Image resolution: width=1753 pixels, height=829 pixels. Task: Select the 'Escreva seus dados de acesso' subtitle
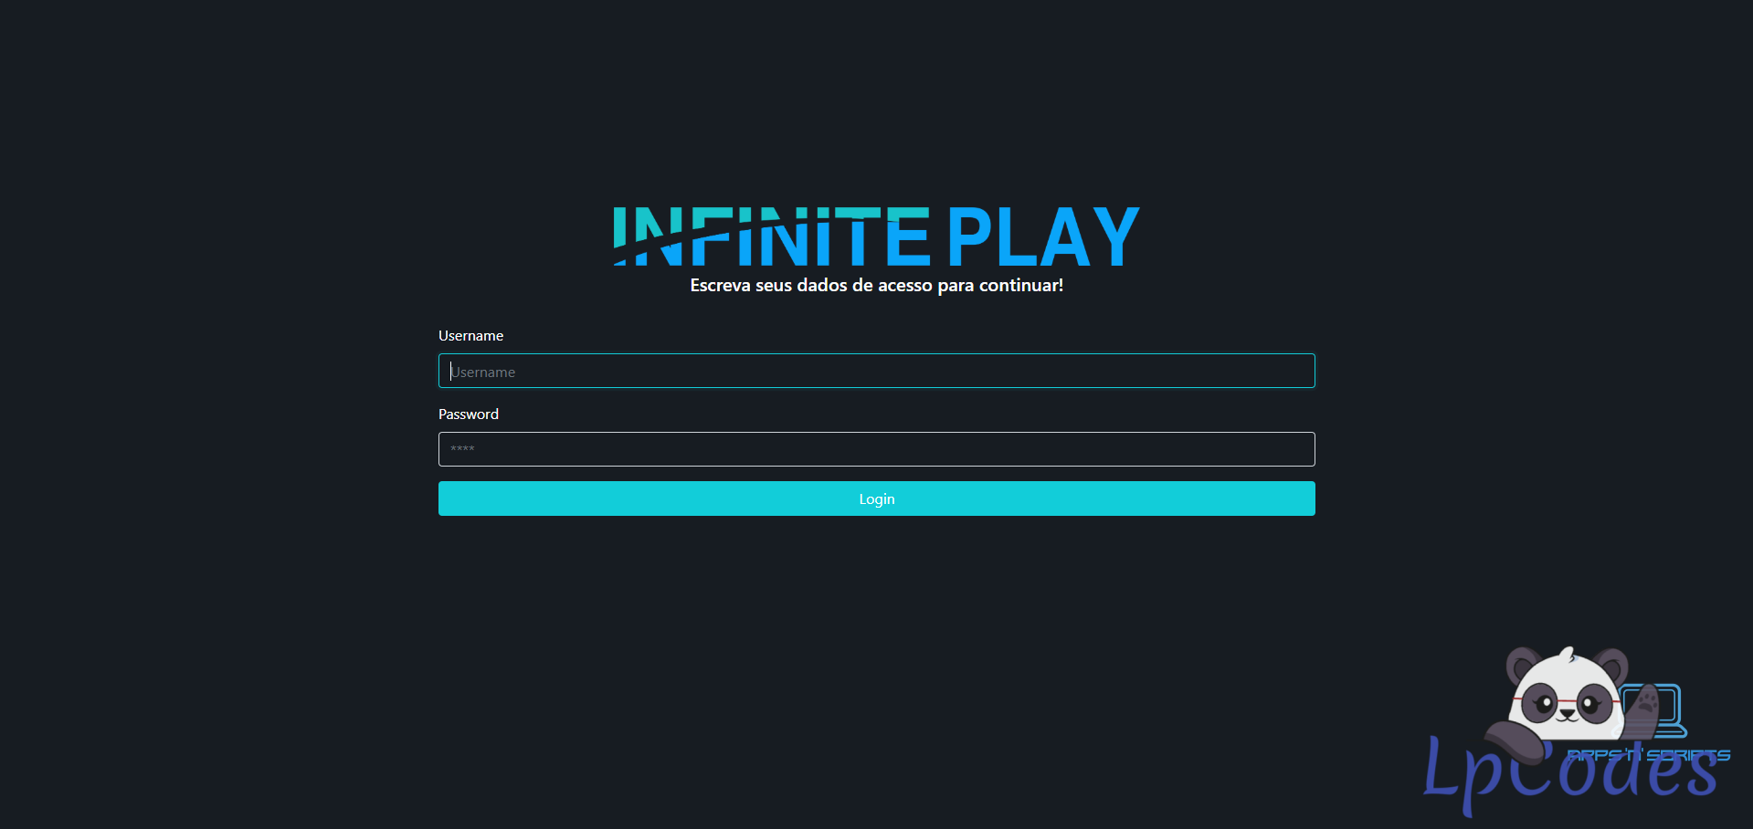coord(876,286)
